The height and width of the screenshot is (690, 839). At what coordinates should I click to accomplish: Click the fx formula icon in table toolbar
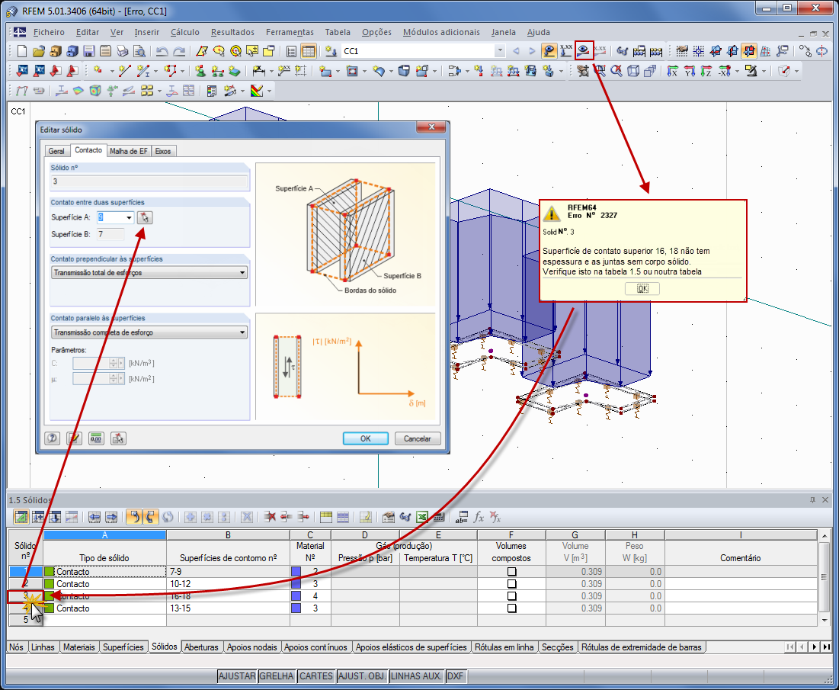click(x=479, y=517)
